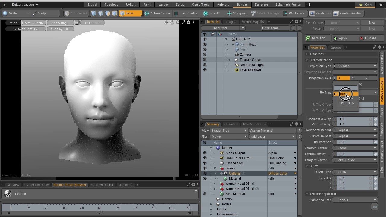The width and height of the screenshot is (386, 217).
Task: Open Properties panel gear settings
Action: [x=379, y=47]
